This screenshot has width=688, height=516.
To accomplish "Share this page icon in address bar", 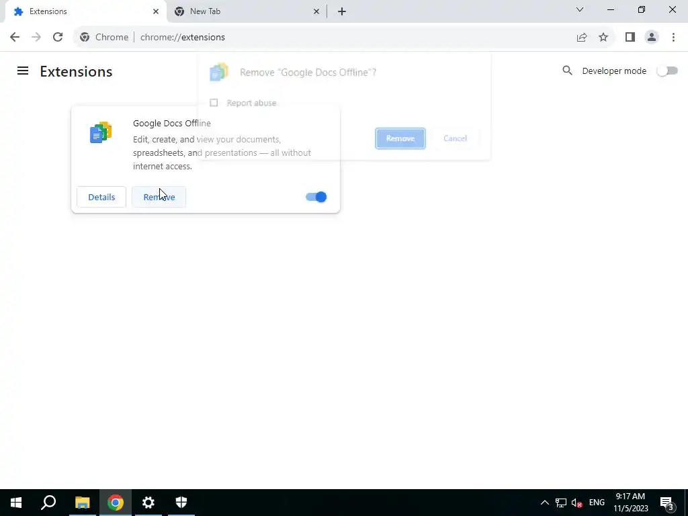I will [x=582, y=38].
